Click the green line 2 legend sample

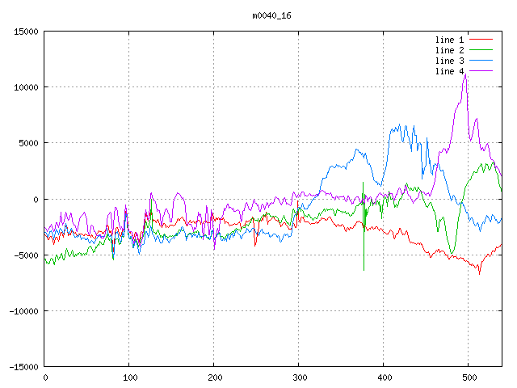tap(481, 50)
